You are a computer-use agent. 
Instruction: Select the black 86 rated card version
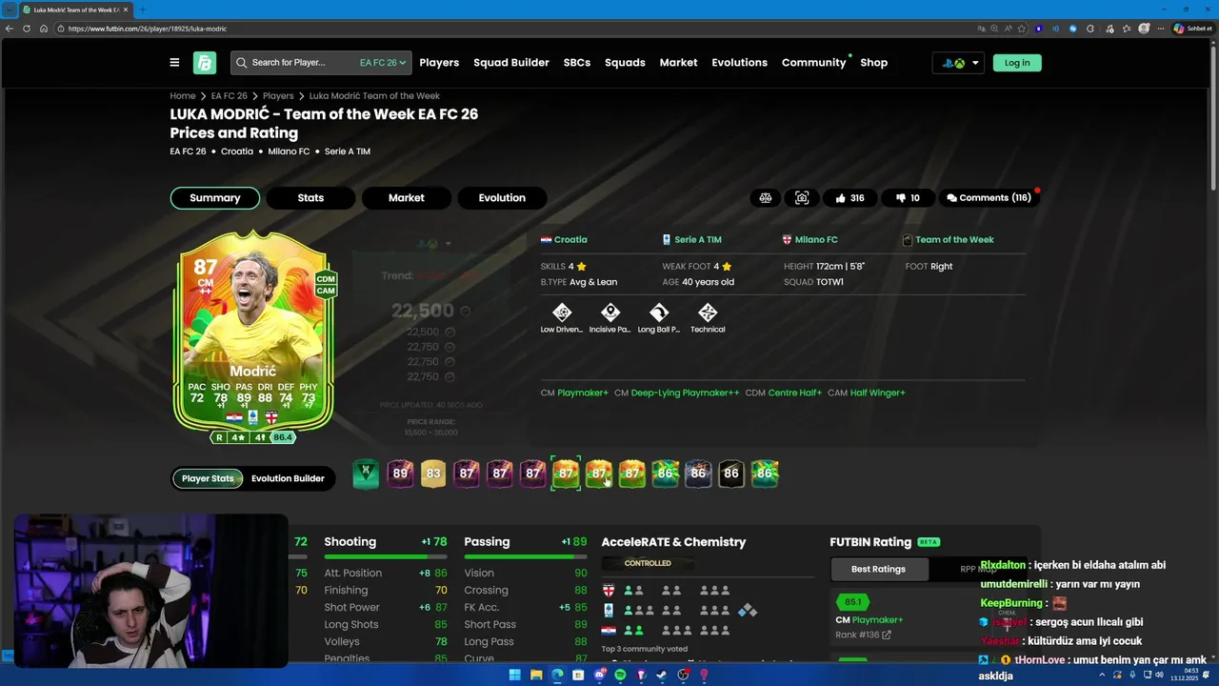pos(730,474)
